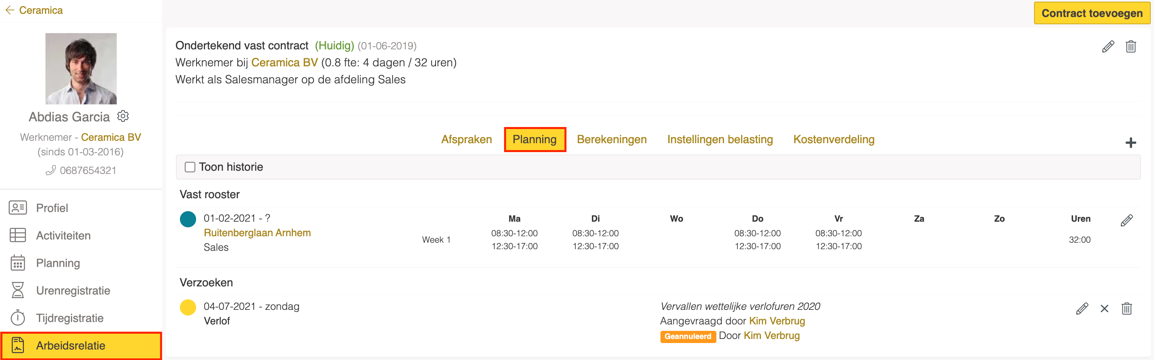Screen dimensions: 1154x360
Task: Switch to the Kostenverdeling tab
Action: [x=834, y=140]
